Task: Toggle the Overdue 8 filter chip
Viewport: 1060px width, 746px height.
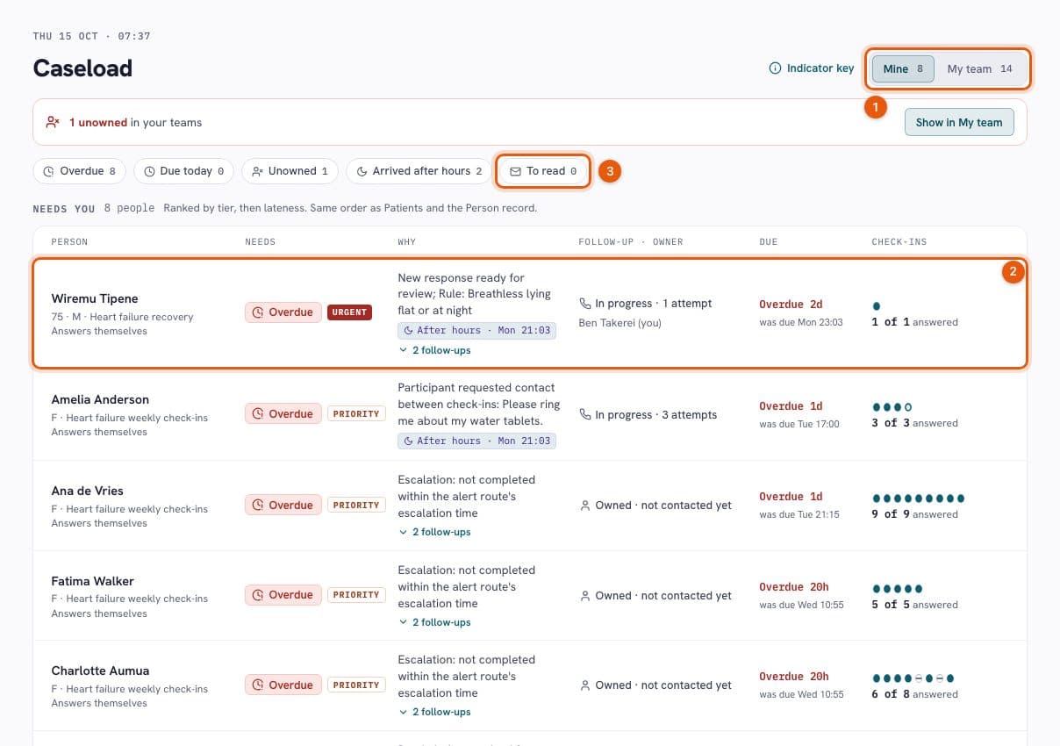Action: (80, 171)
